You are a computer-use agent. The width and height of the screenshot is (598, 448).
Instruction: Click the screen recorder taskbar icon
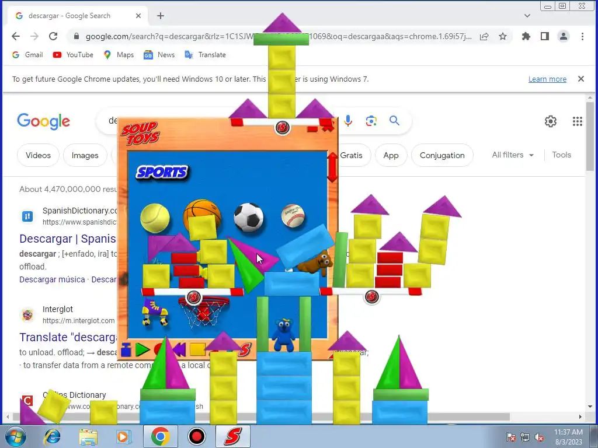coord(197,437)
